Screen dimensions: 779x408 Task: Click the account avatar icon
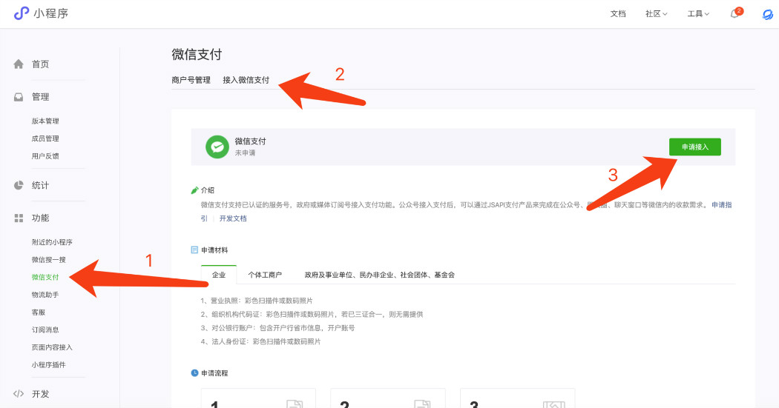point(768,14)
